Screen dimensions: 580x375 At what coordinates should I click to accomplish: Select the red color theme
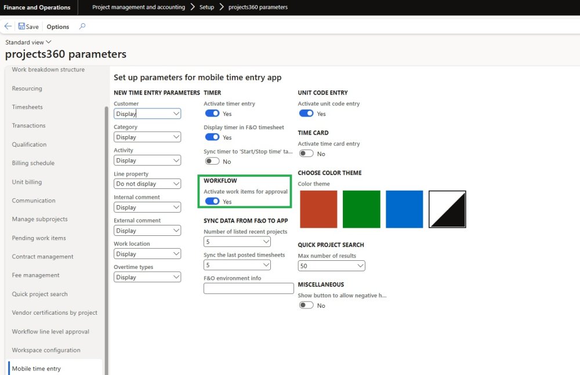click(318, 209)
